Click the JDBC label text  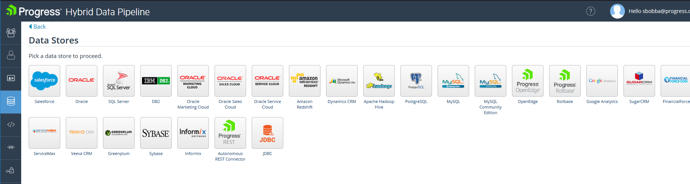[x=267, y=154]
